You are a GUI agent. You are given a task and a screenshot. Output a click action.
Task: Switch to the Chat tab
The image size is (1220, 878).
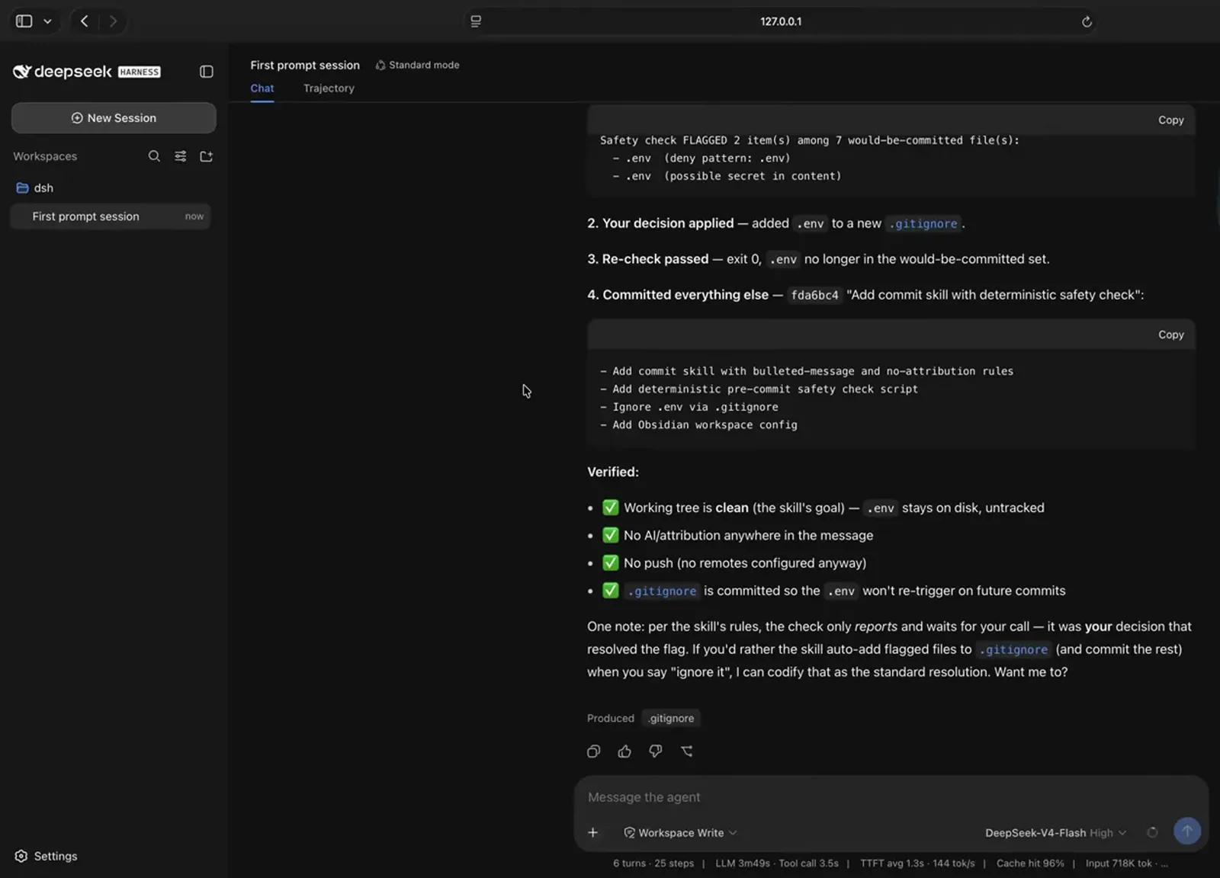(x=262, y=88)
